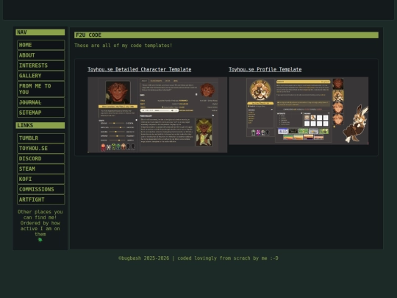Go to the ABOUT page
This screenshot has width=397, height=298.
40,55
